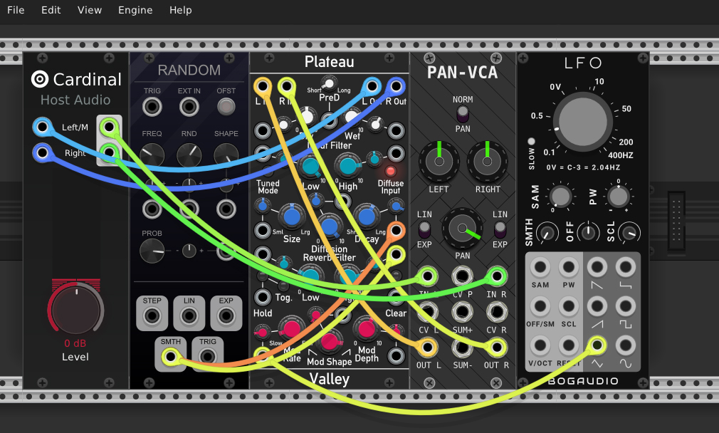
Task: Click the TRIG input jack on RANDOM
Action: 152,108
